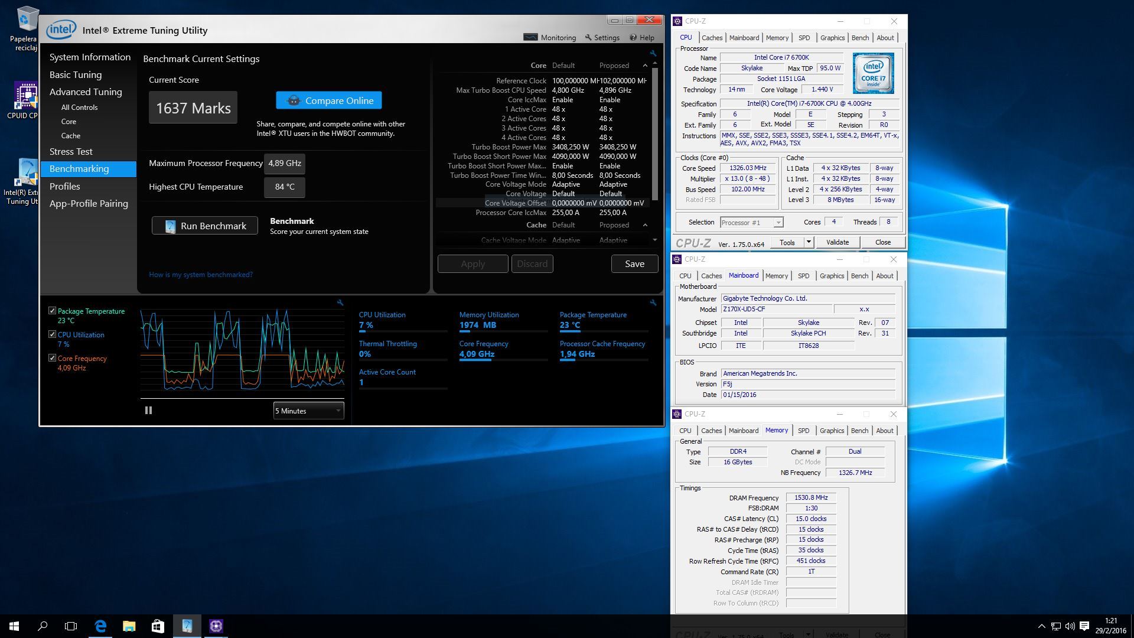Open File Explorer from taskbar

[129, 626]
